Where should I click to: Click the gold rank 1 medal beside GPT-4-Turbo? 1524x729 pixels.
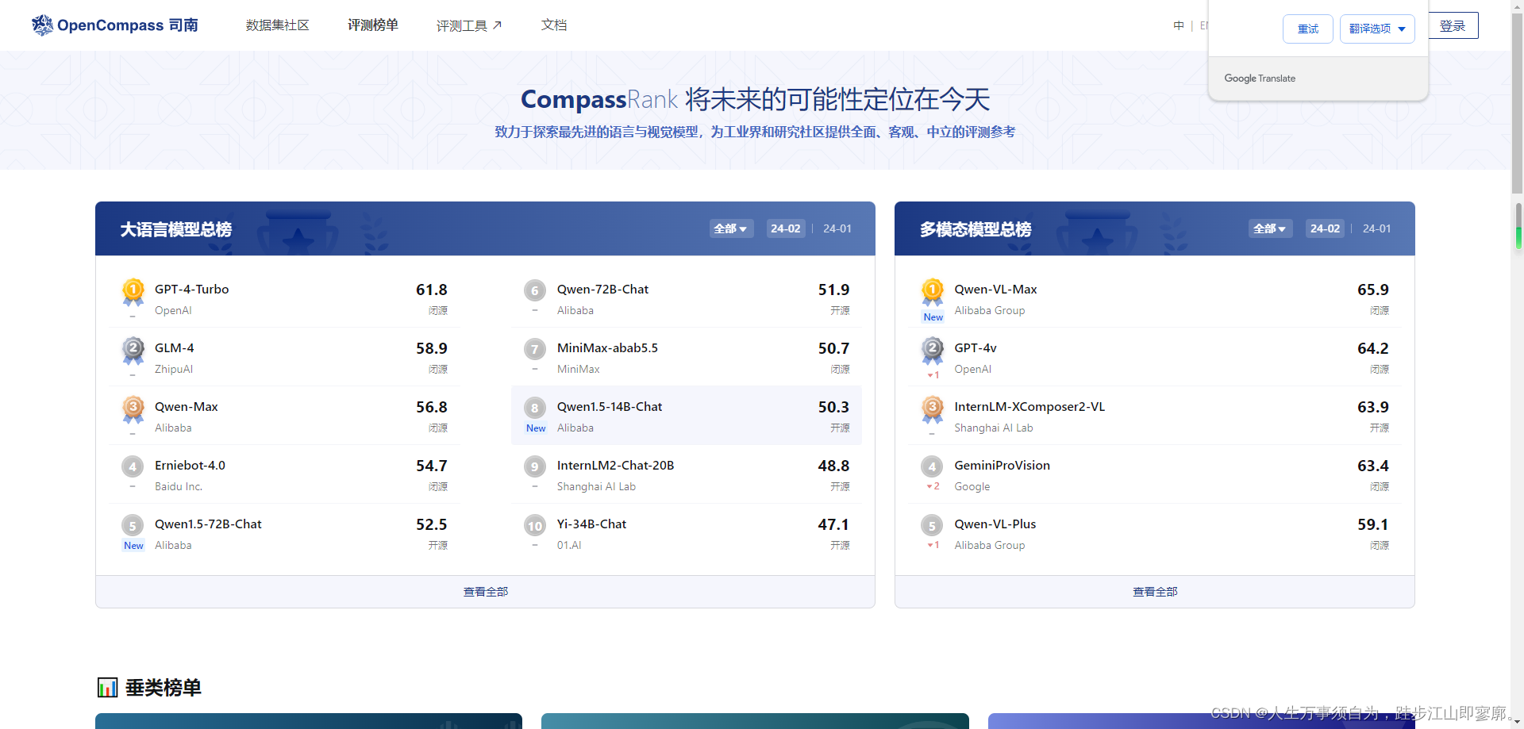tap(133, 293)
